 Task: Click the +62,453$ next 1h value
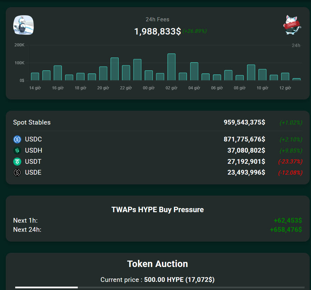click(x=288, y=220)
